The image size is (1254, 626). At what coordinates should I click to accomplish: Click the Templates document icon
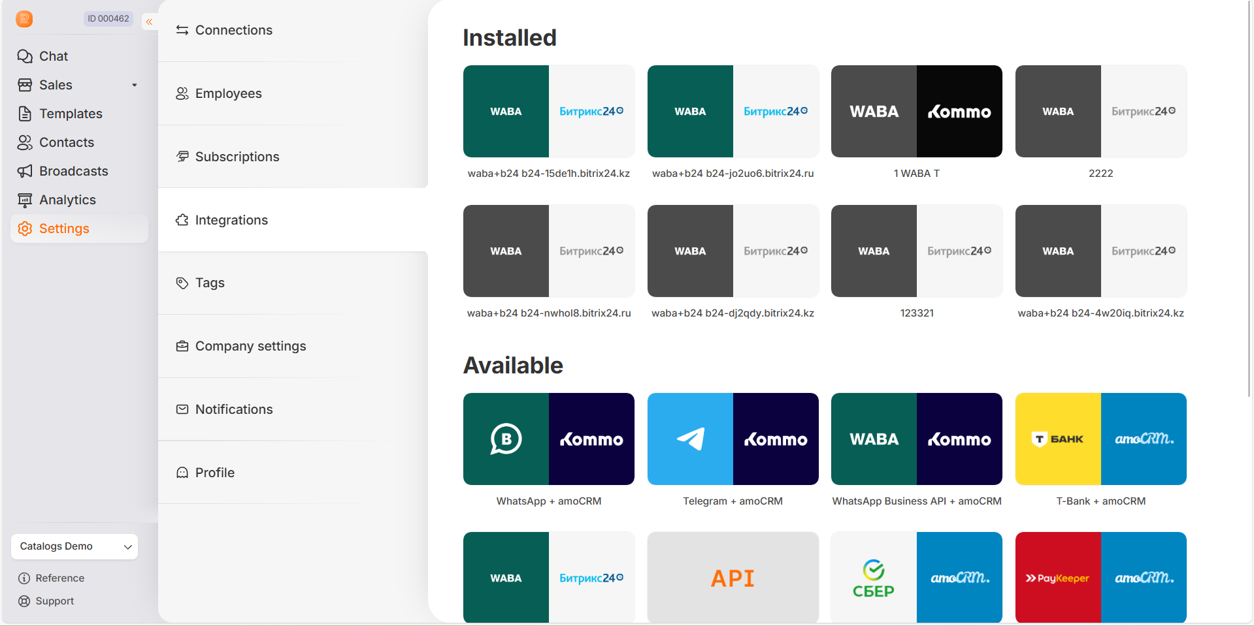[25, 114]
